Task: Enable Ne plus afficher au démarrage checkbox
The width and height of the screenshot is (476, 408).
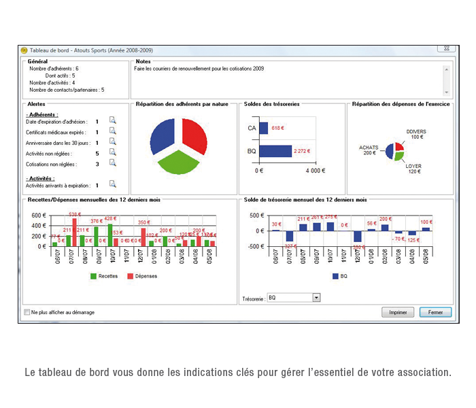Action: [27, 312]
